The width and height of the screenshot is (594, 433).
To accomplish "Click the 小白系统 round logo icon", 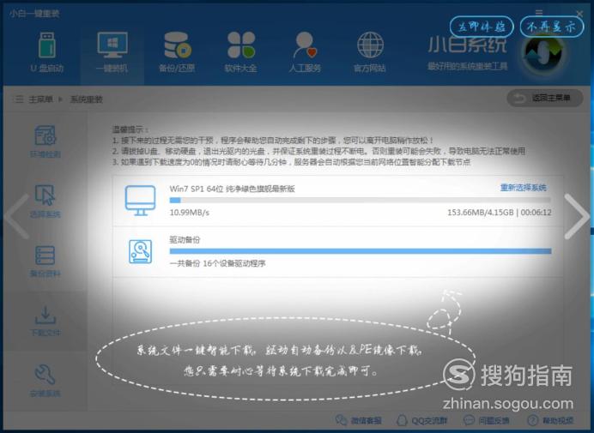I will click(x=542, y=53).
